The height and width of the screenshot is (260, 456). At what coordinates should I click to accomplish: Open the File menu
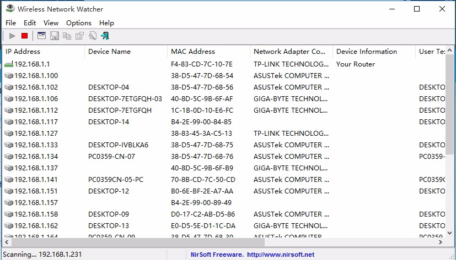pos(11,23)
